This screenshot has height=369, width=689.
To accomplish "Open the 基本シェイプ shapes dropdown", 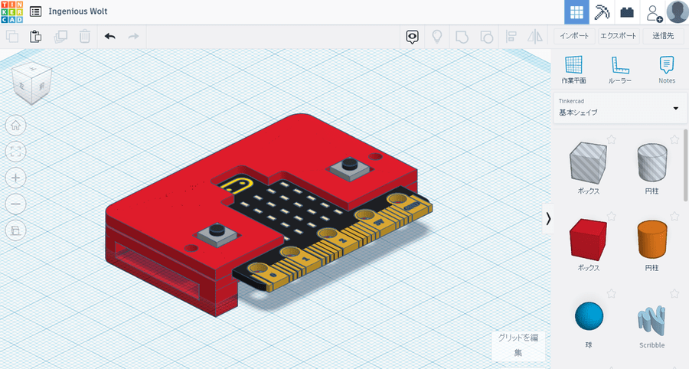I will (x=619, y=108).
